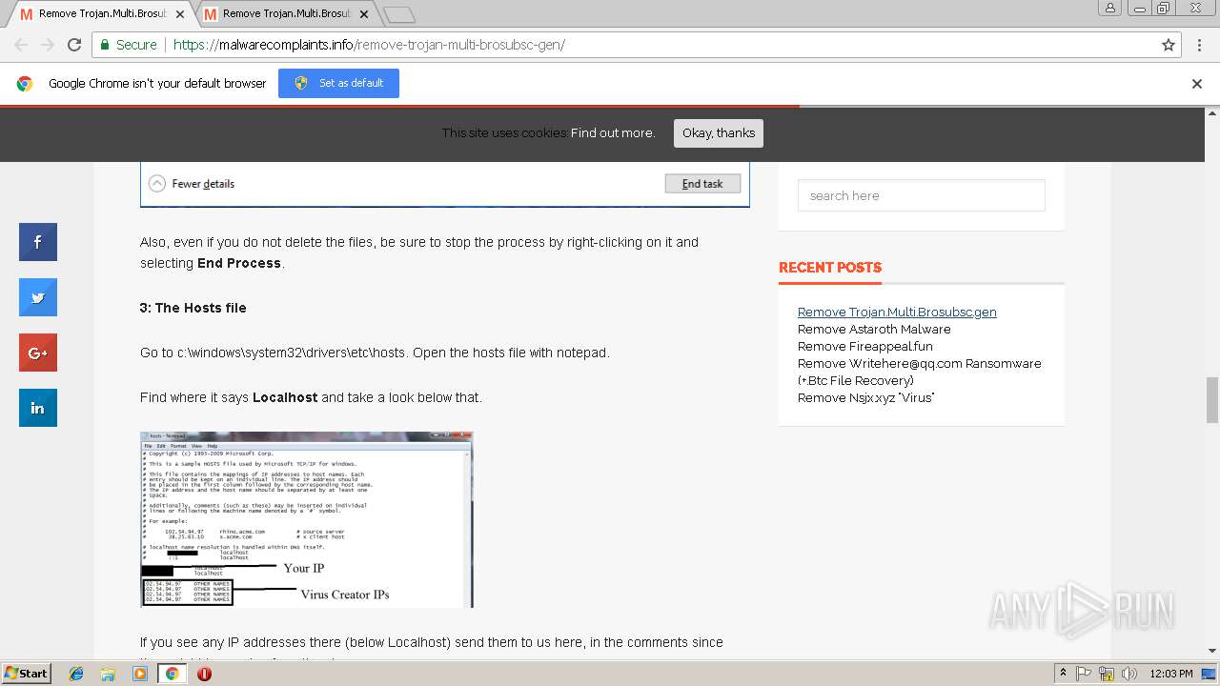Go back using browser back arrow
Viewport: 1220px width, 686px height.
21,45
